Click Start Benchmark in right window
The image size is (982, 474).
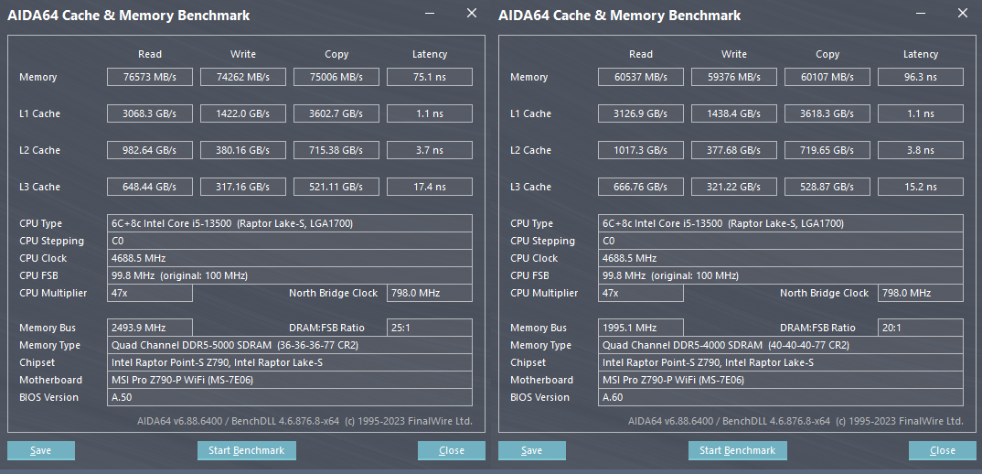coord(738,450)
